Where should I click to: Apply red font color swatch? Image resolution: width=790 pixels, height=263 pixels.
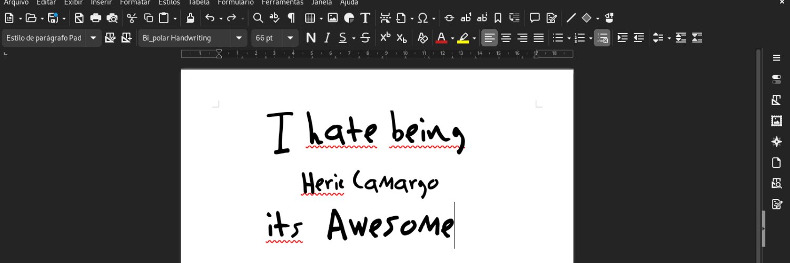[x=441, y=38]
